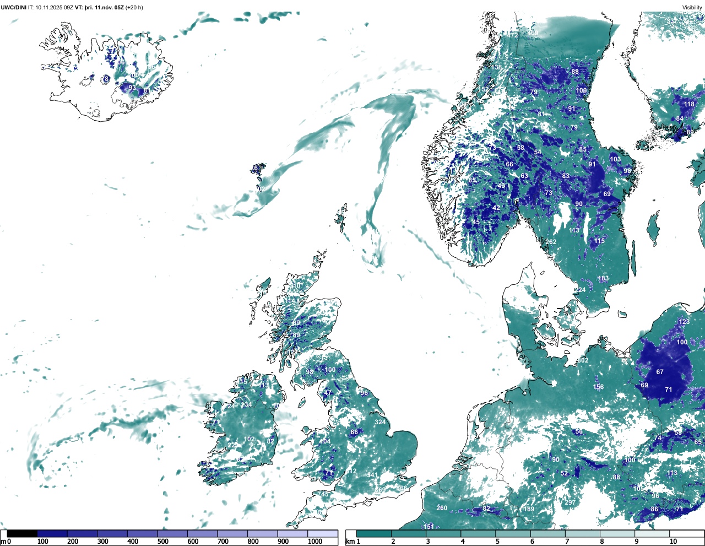Click the value 118 over Finland
This screenshot has height=546, width=705.
coord(689,104)
